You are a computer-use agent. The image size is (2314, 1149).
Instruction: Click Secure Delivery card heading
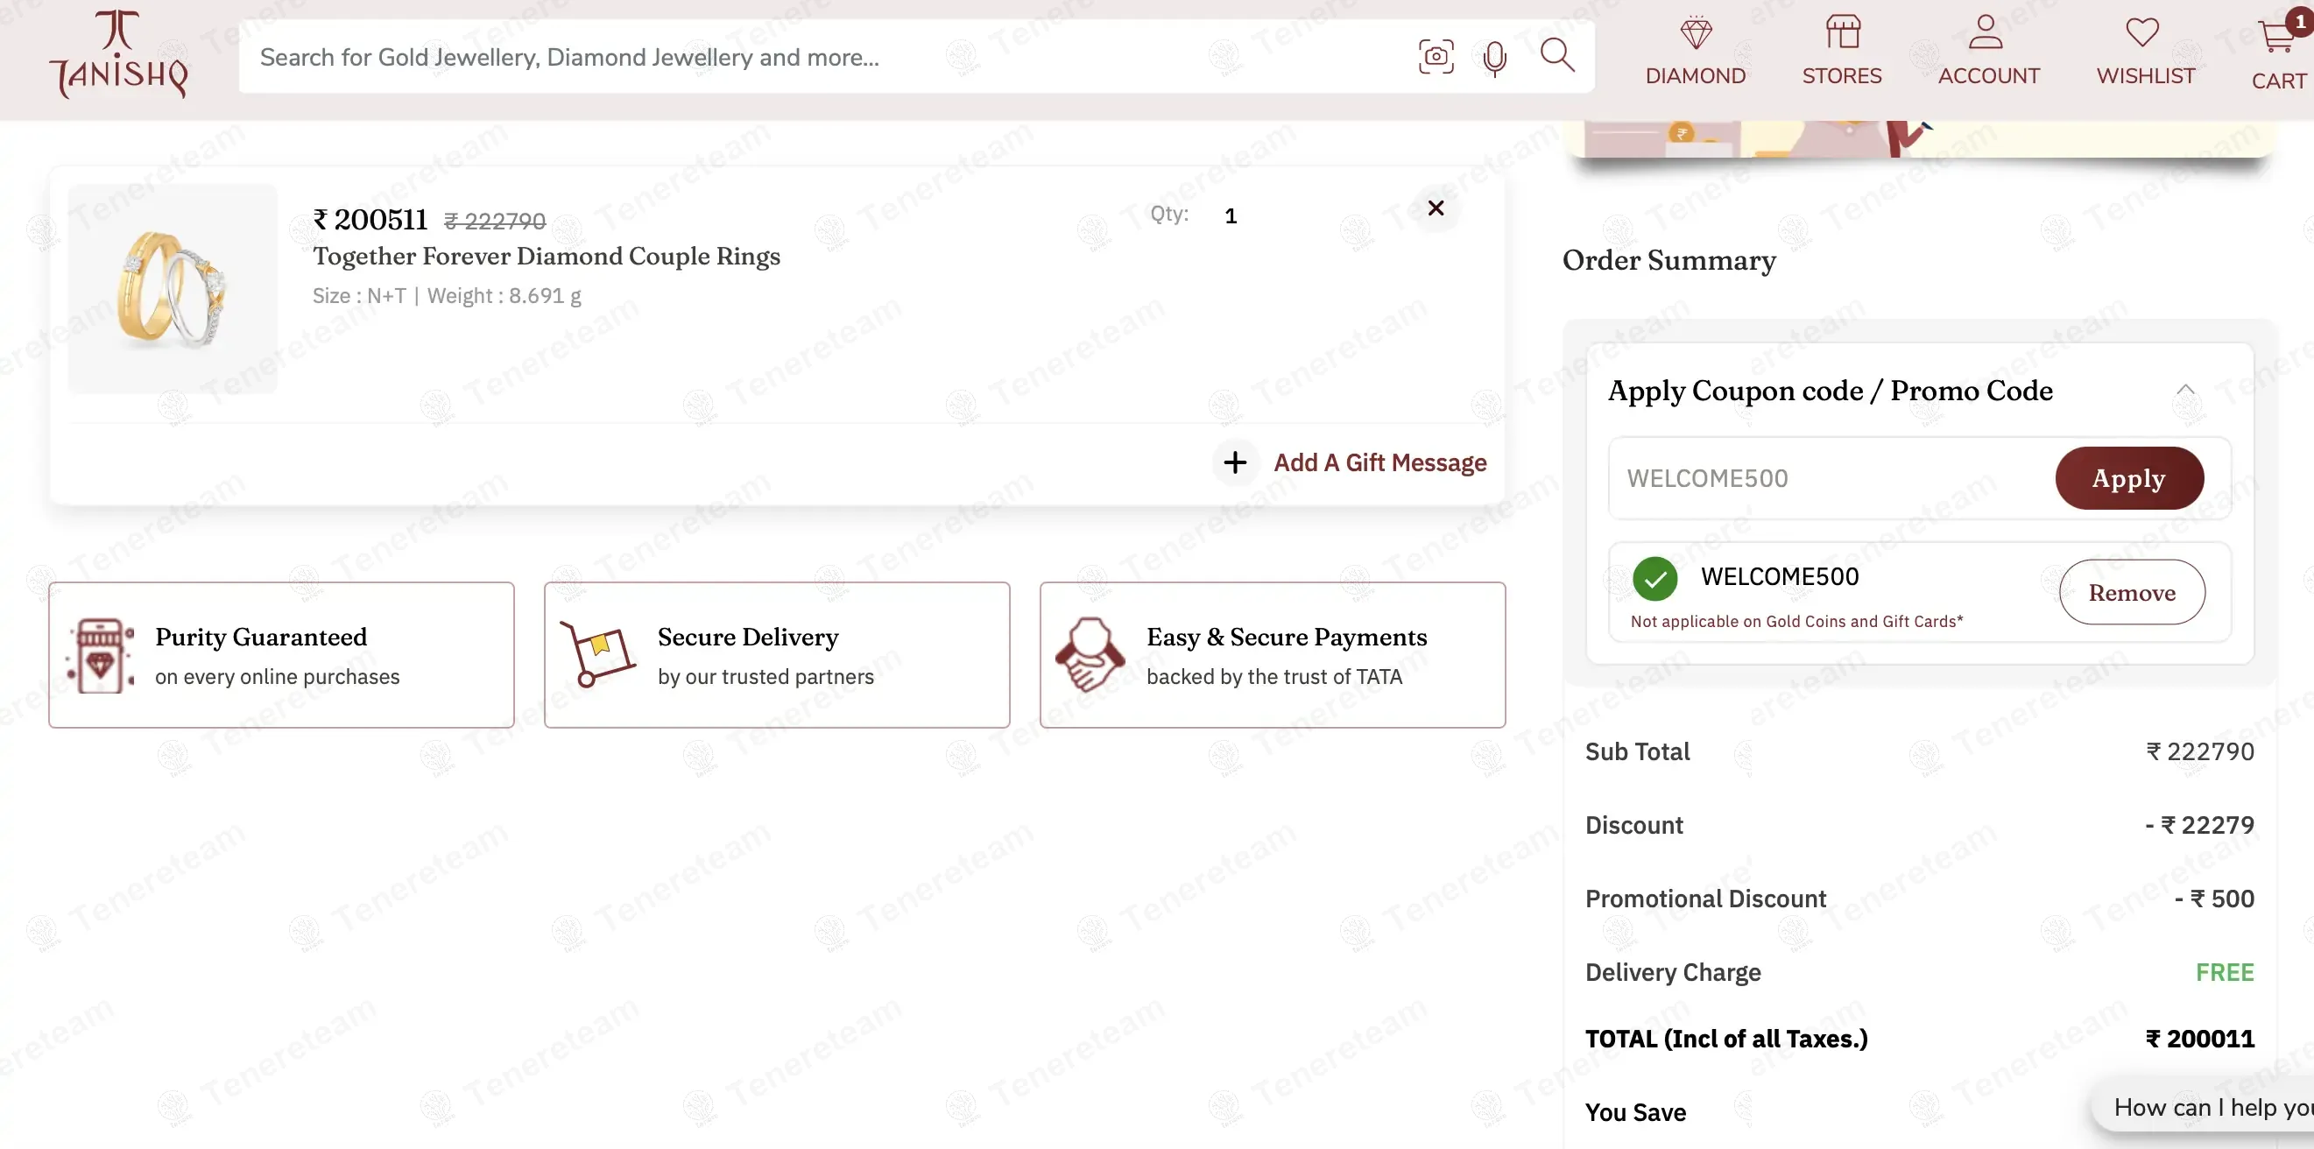point(747,637)
